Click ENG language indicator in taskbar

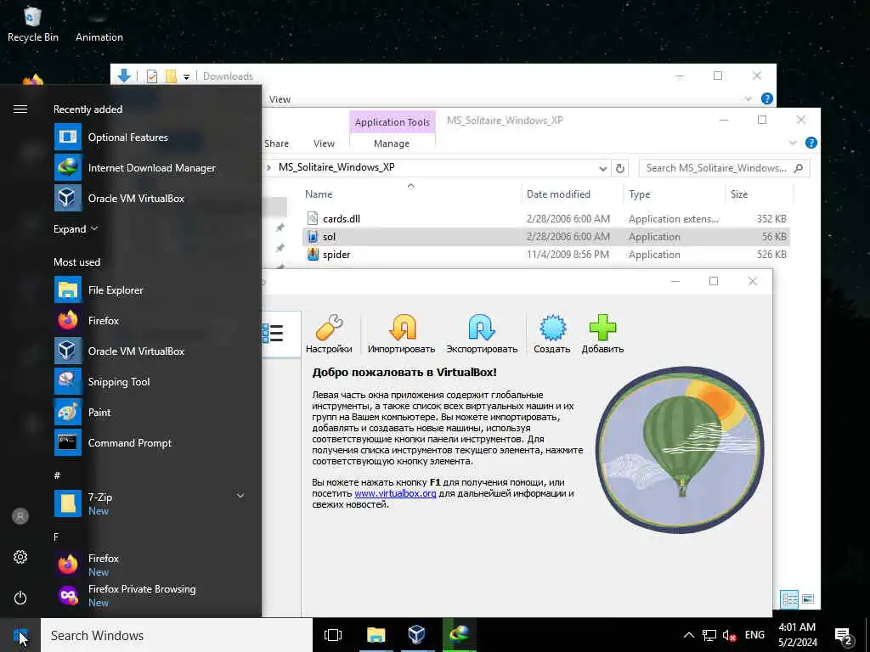coord(754,635)
